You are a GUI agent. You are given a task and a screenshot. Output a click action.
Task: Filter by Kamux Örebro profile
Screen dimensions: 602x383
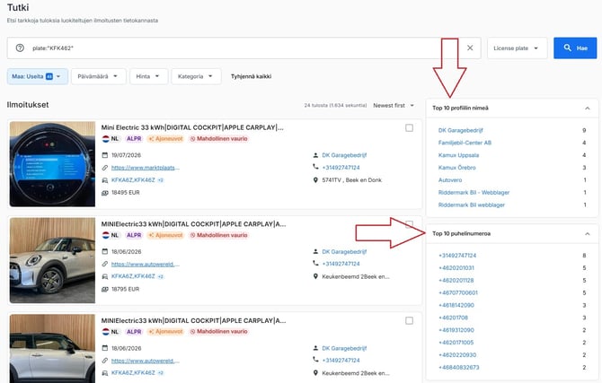tap(457, 168)
